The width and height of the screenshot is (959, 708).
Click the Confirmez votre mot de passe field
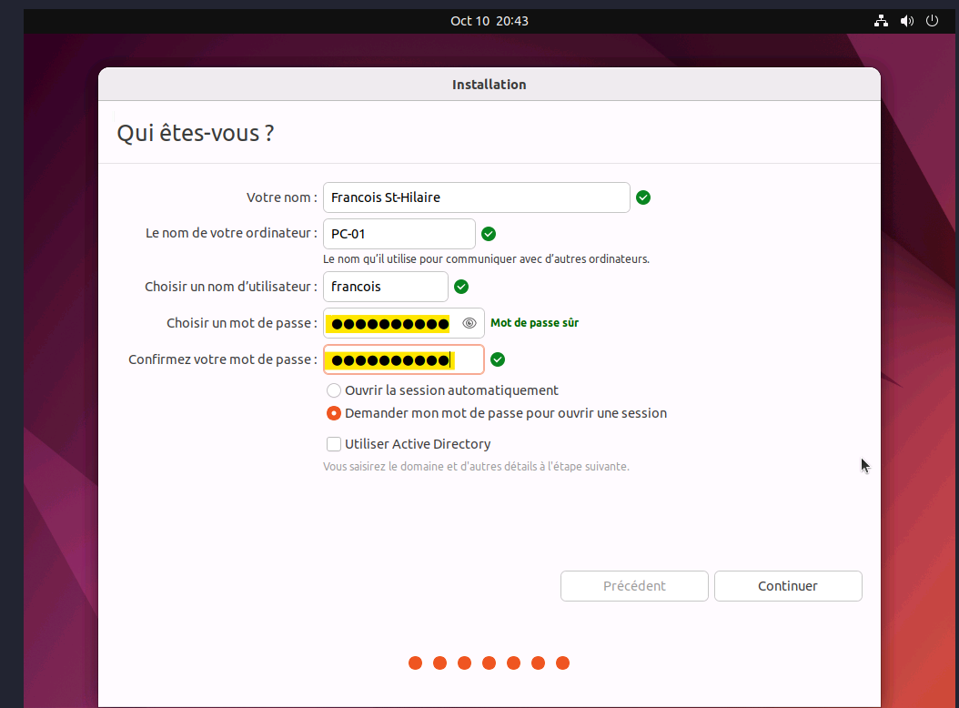coord(403,359)
